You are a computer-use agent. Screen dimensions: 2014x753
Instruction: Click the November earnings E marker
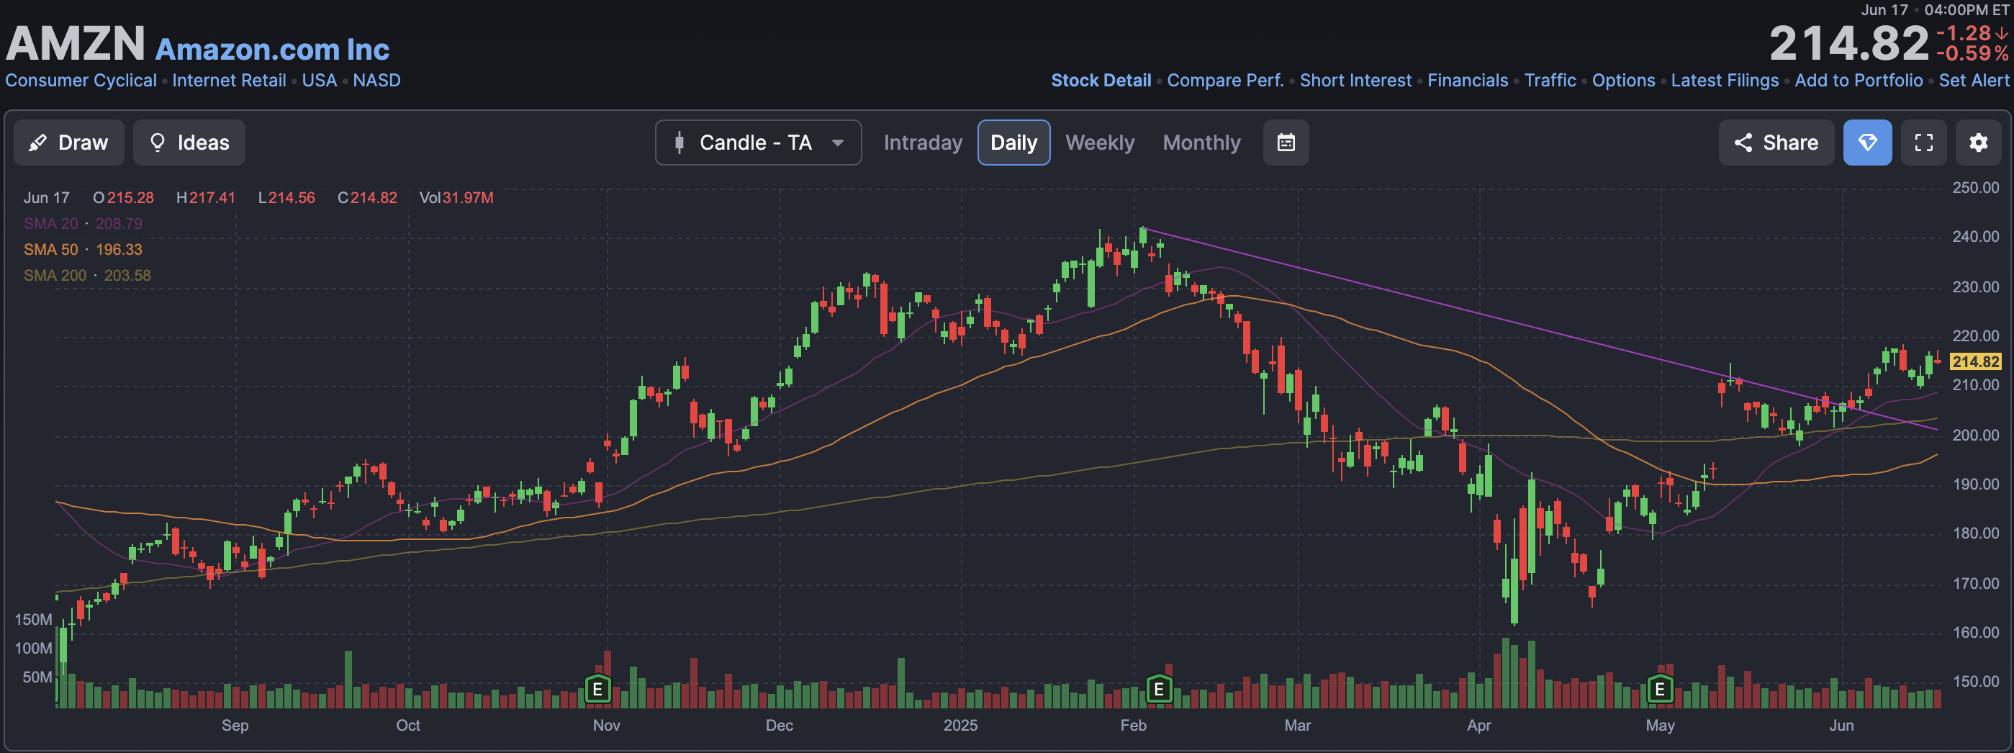(x=597, y=689)
